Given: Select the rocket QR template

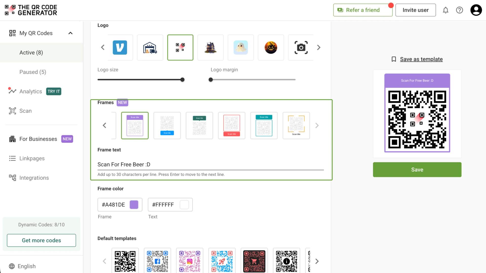Looking at the screenshot, I should tap(222, 261).
